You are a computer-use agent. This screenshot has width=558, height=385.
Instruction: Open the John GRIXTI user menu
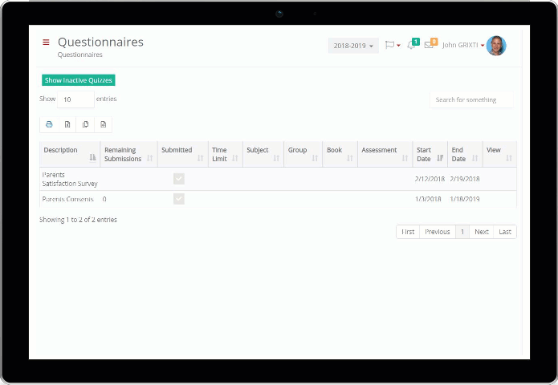pyautogui.click(x=463, y=45)
